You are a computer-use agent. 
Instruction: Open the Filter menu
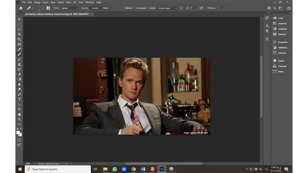tap(68, 2)
